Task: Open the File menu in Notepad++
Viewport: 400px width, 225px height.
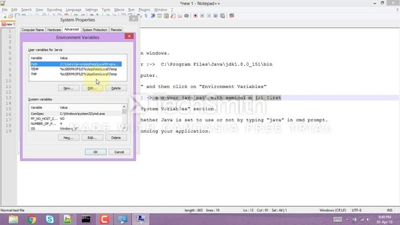Action: point(4,10)
